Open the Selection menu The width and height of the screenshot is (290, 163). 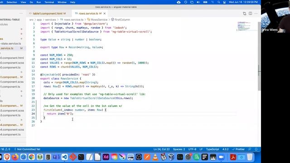tap(12, 2)
